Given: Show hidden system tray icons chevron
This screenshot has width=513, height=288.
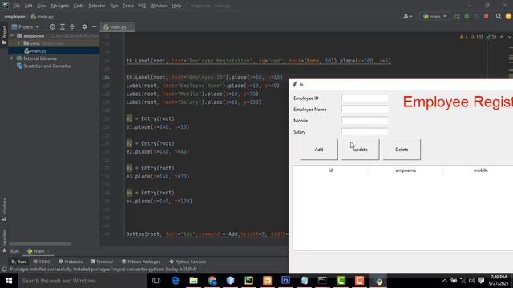Looking at the screenshot, I should (445, 281).
